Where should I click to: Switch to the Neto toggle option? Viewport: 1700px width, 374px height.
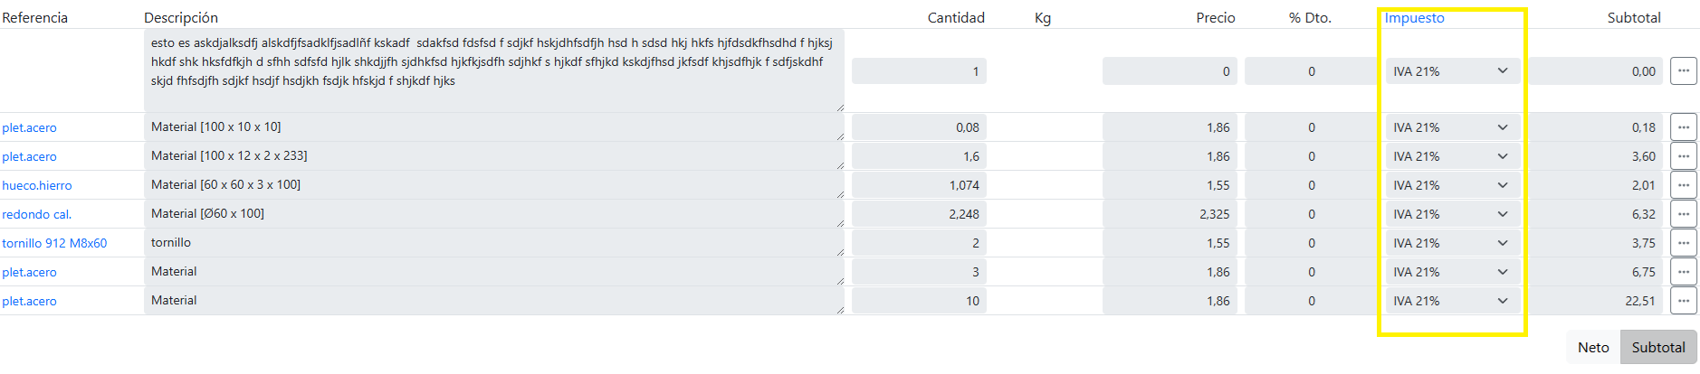[x=1592, y=348]
